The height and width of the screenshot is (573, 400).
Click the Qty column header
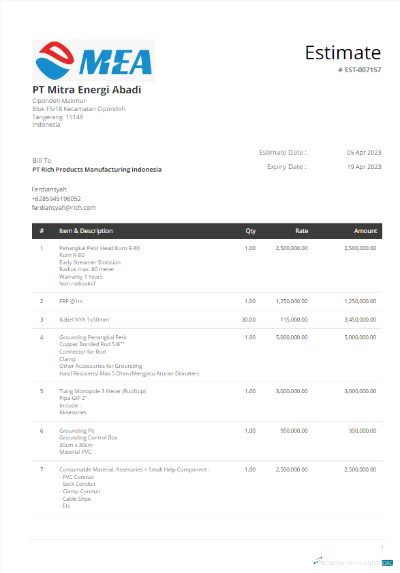[251, 231]
